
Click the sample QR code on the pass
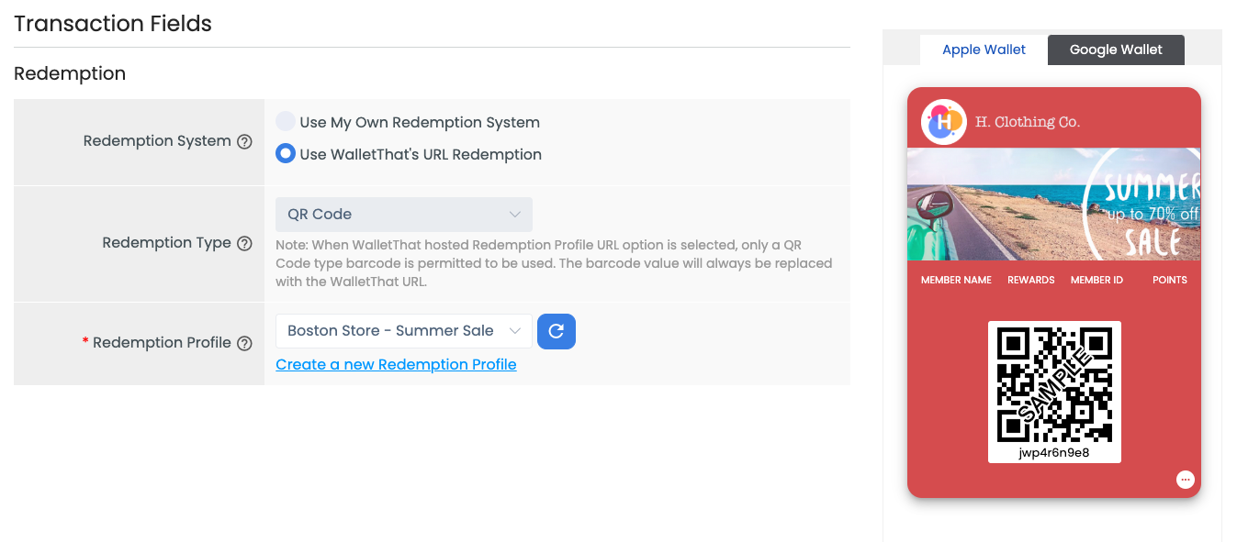tap(1054, 384)
